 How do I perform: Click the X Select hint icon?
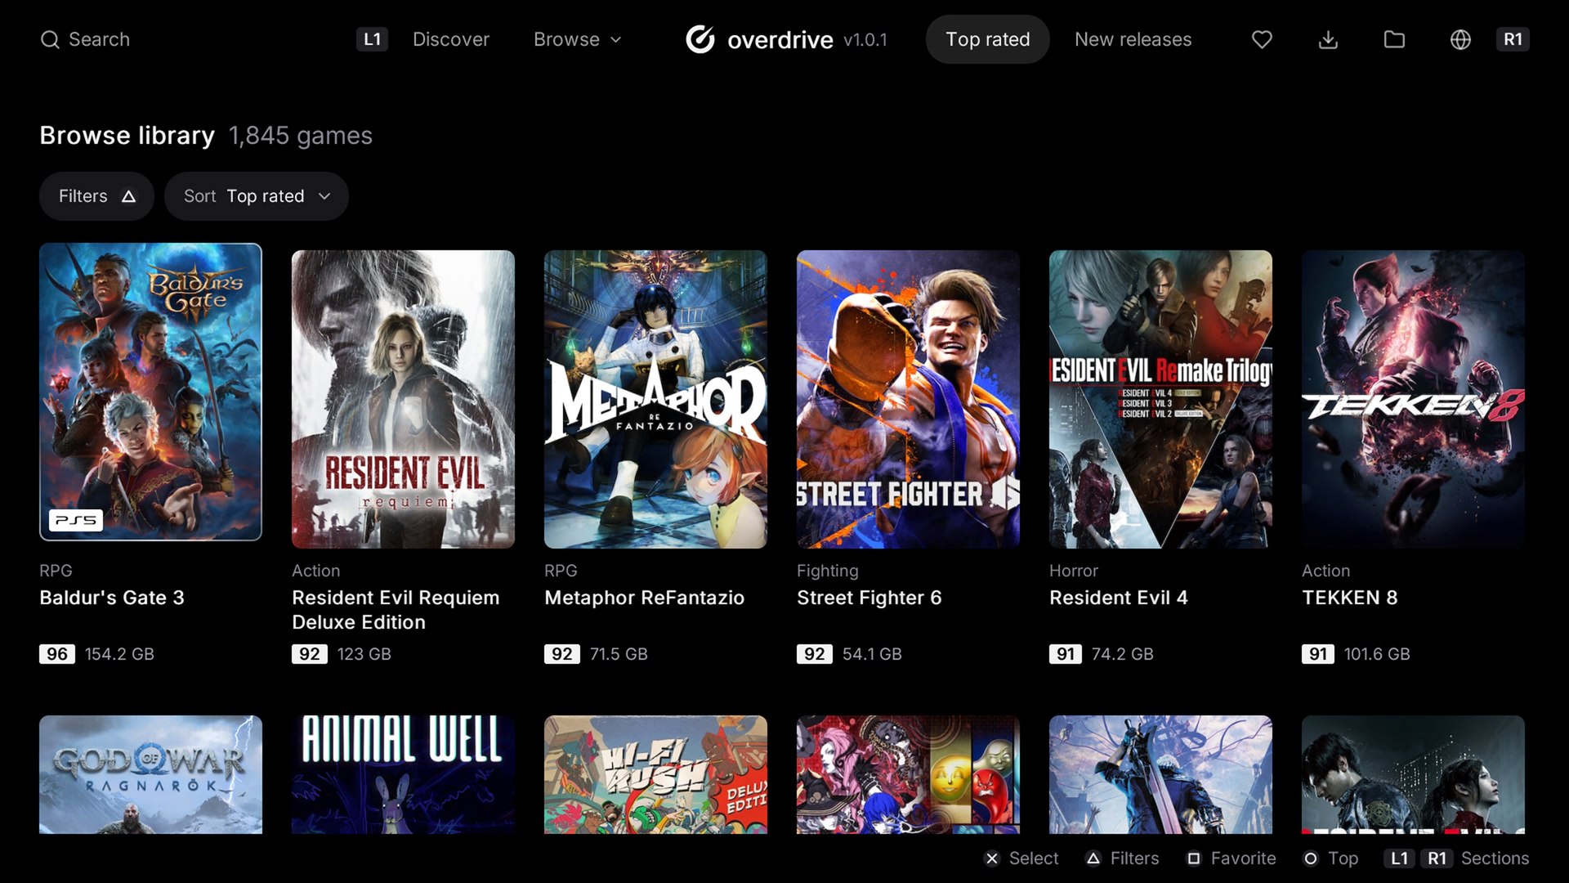pyautogui.click(x=991, y=858)
